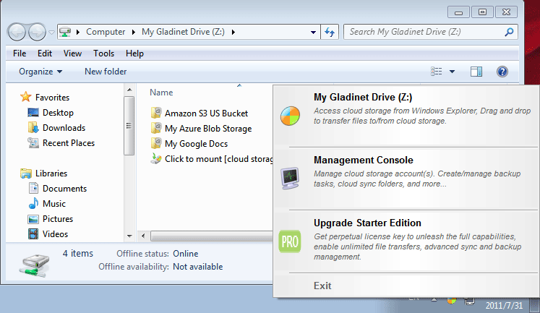Open the address bar history dropdown
Viewport: 540px width, 313px height.
pos(313,32)
